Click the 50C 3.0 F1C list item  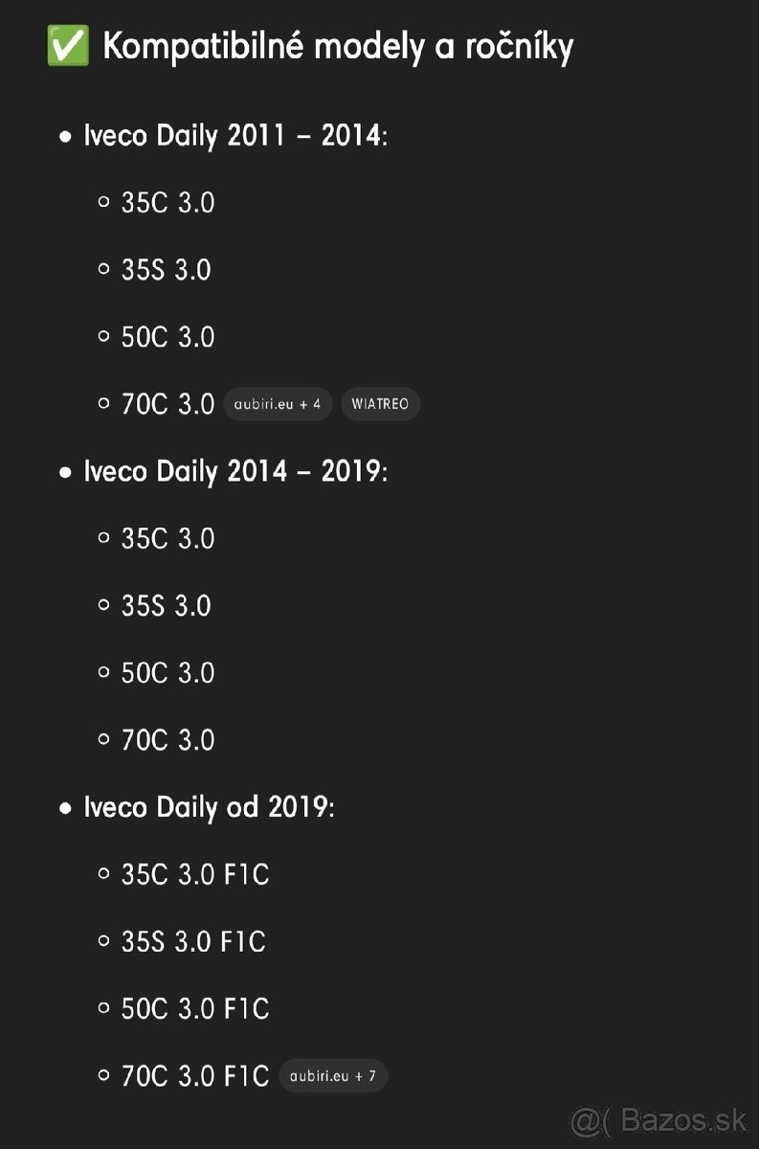point(194,1009)
